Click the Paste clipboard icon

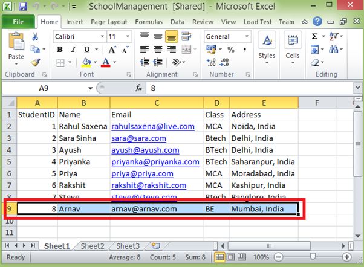(x=16, y=41)
